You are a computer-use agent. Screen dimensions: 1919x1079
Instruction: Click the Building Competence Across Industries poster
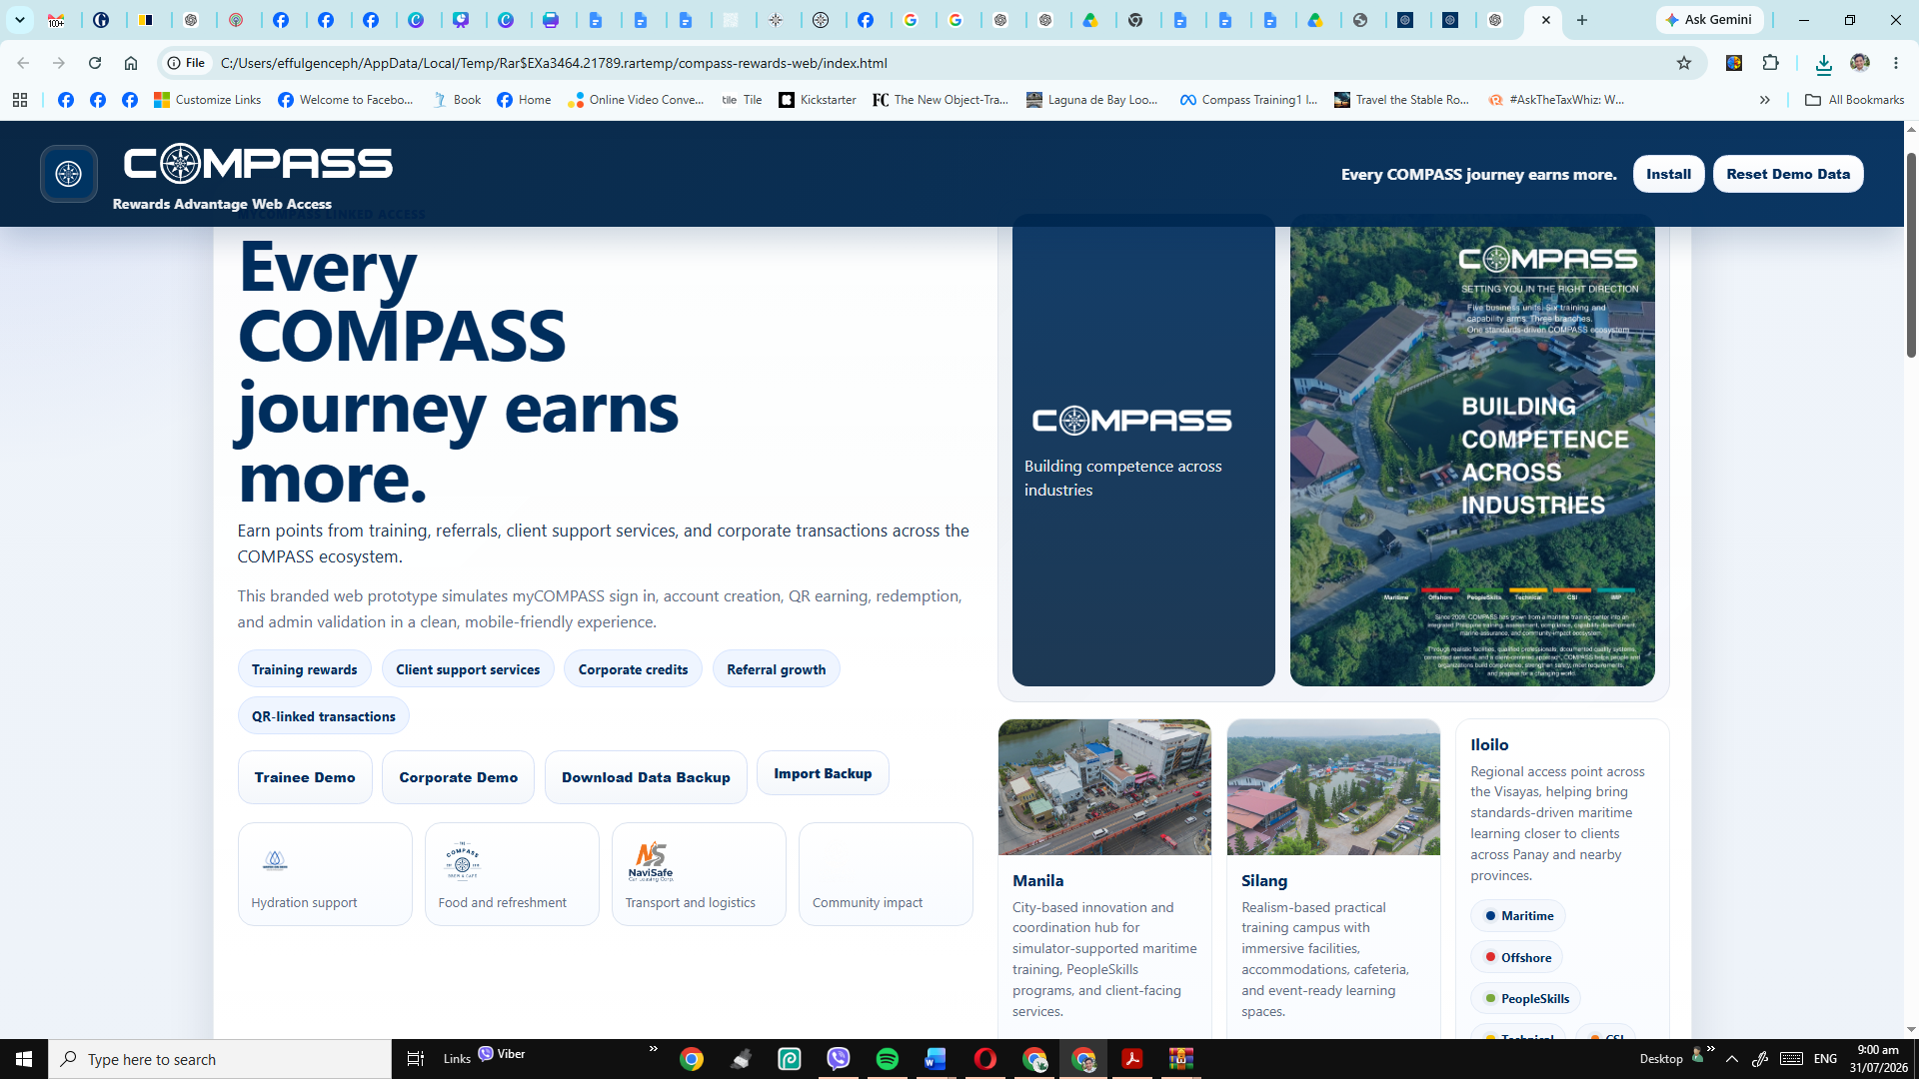click(x=1472, y=456)
